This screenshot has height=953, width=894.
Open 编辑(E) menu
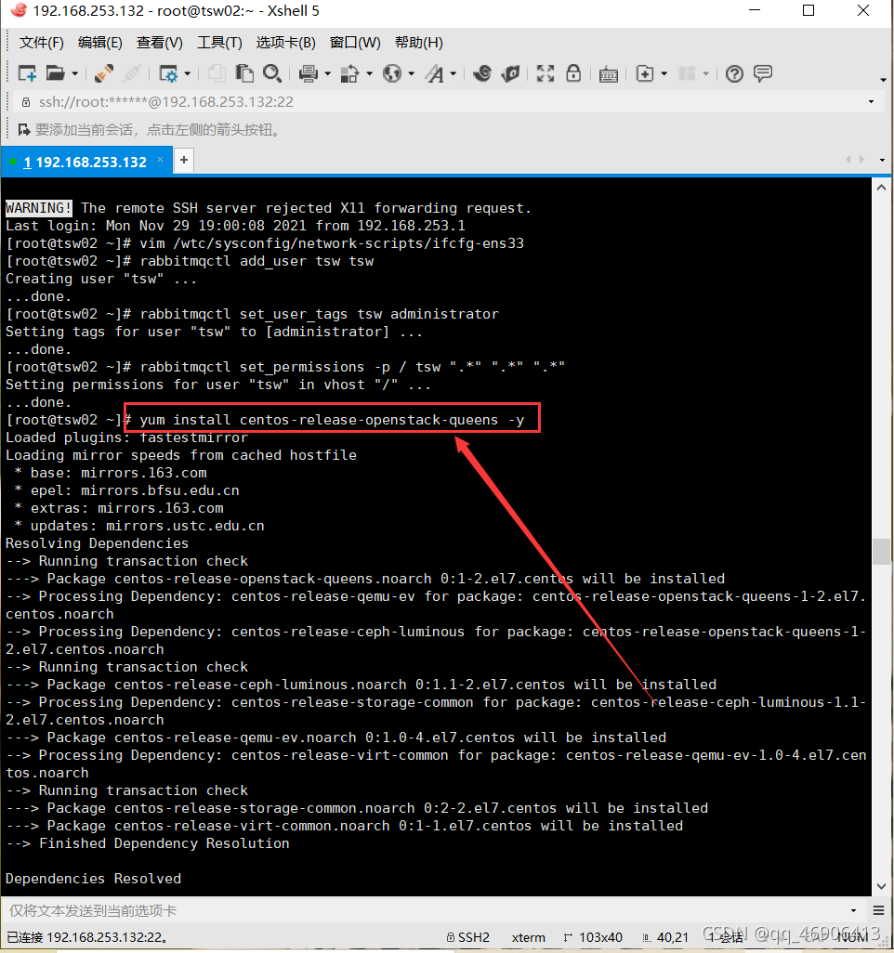(100, 43)
